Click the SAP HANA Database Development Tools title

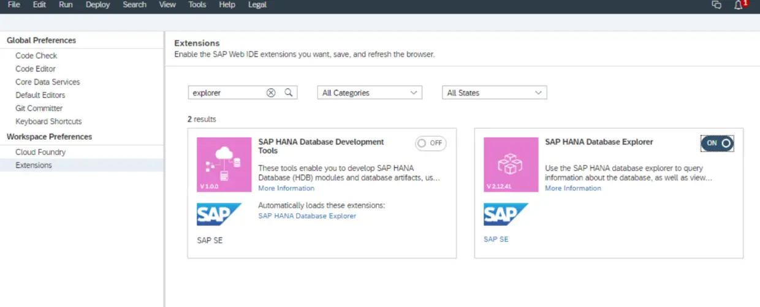pos(321,146)
